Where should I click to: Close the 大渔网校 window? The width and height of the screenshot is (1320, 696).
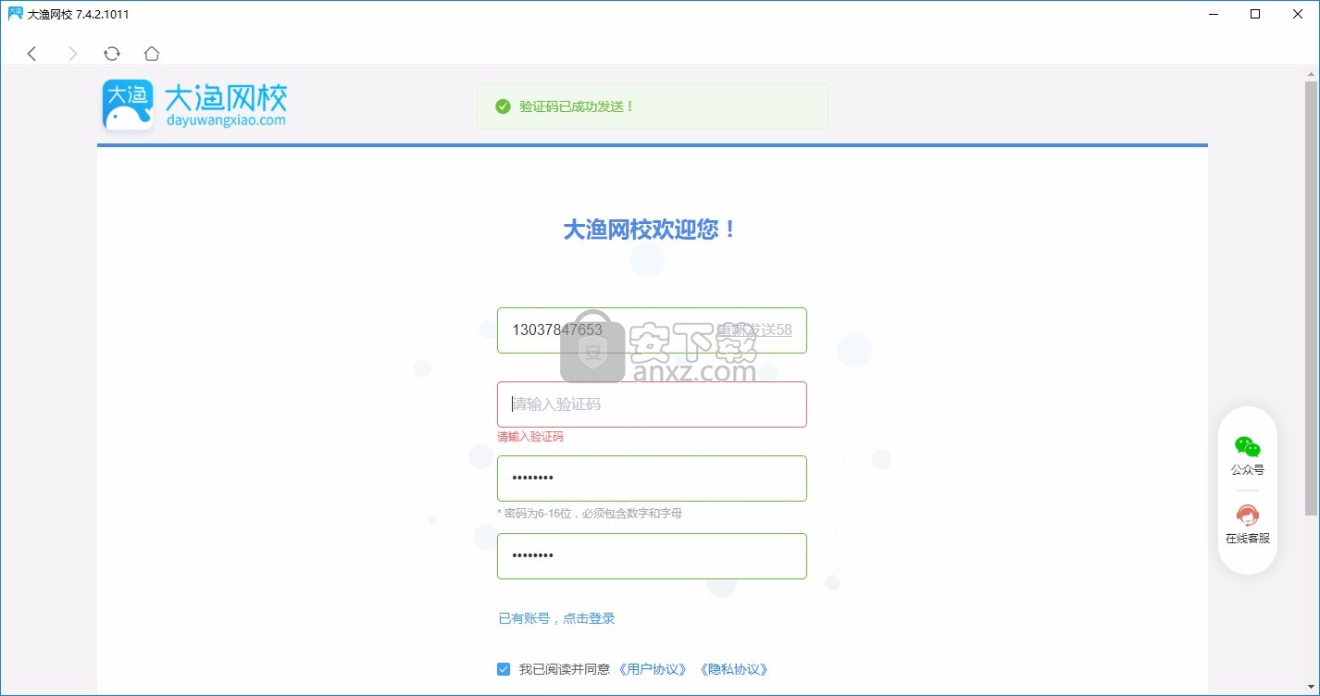pos(1298,14)
